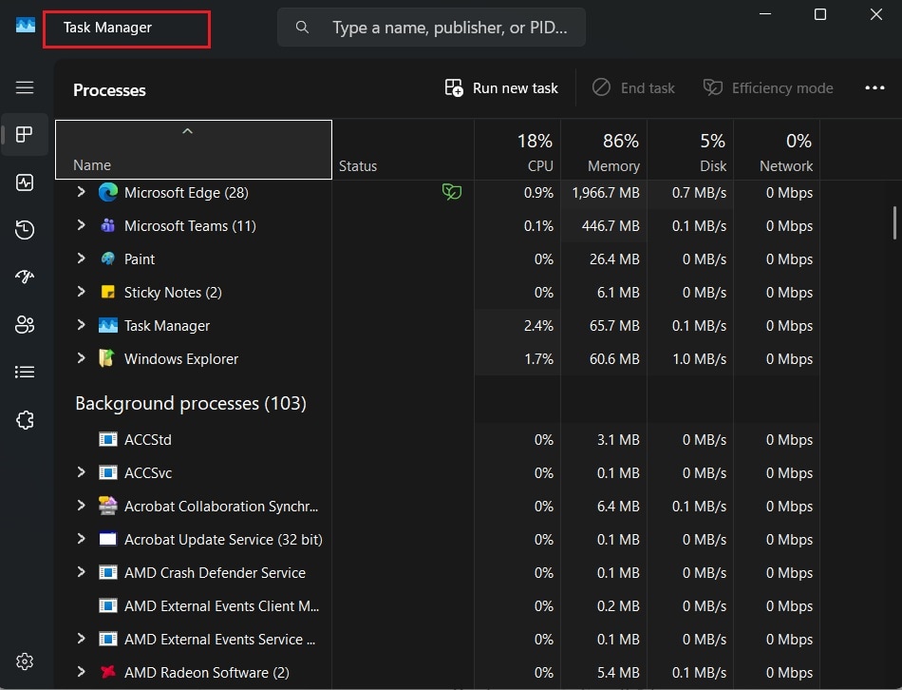The width and height of the screenshot is (902, 690).
Task: Expand the Microsoft Edge process group
Action: [82, 193]
